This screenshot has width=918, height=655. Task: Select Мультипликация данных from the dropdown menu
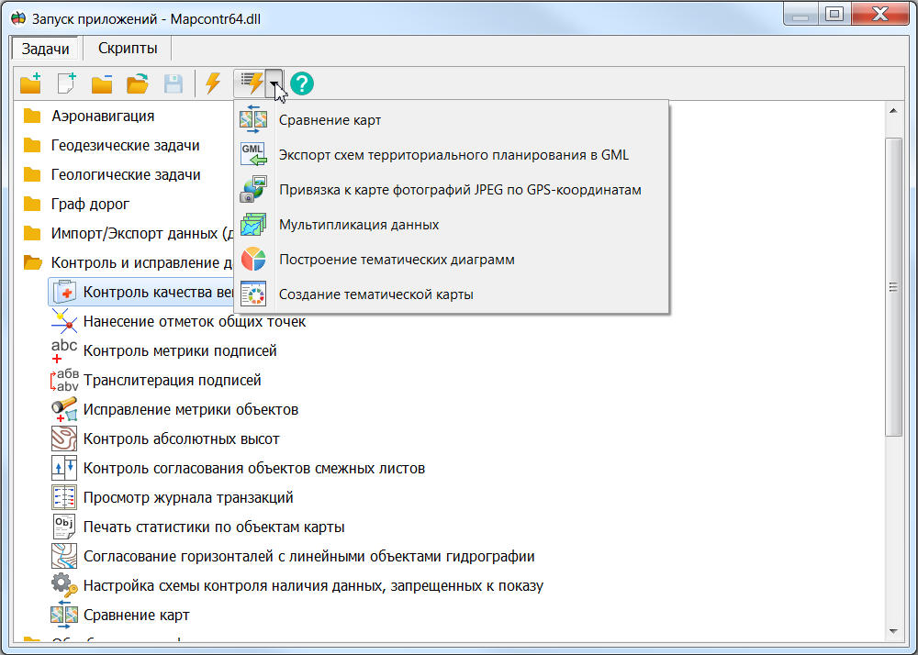pyautogui.click(x=359, y=225)
